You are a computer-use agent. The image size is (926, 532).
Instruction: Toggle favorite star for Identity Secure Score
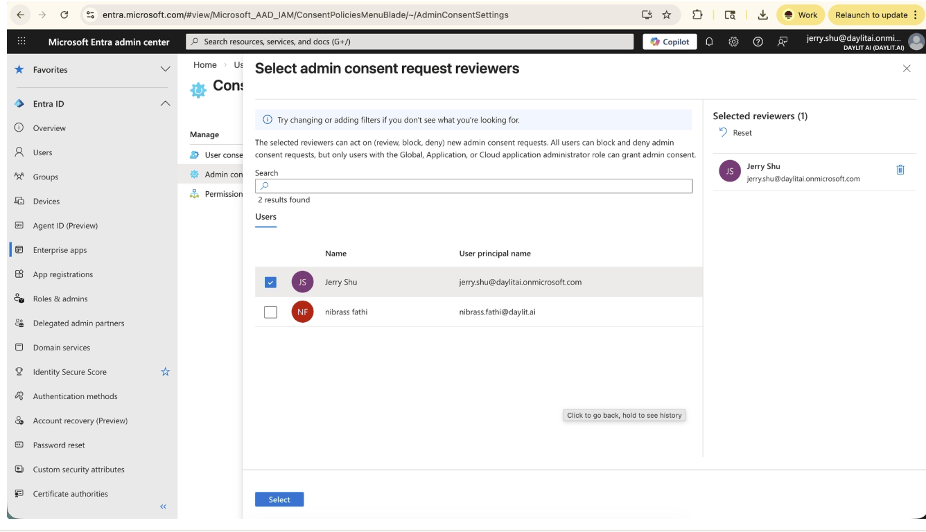[x=165, y=372]
